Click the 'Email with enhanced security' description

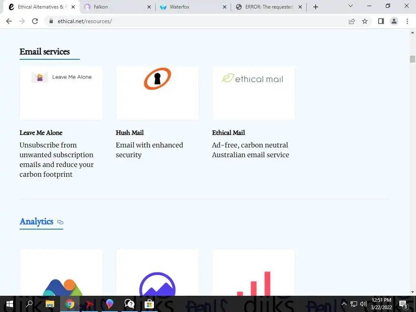tap(149, 150)
